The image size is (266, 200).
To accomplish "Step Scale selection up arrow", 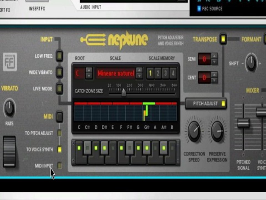I will point(139,70).
